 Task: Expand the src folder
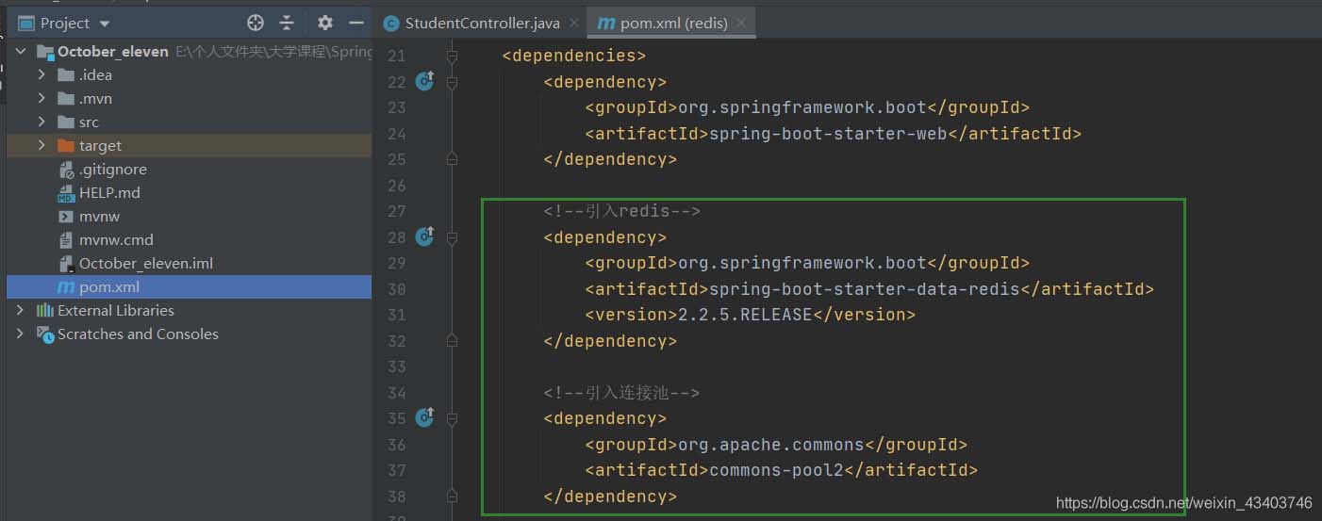[41, 122]
